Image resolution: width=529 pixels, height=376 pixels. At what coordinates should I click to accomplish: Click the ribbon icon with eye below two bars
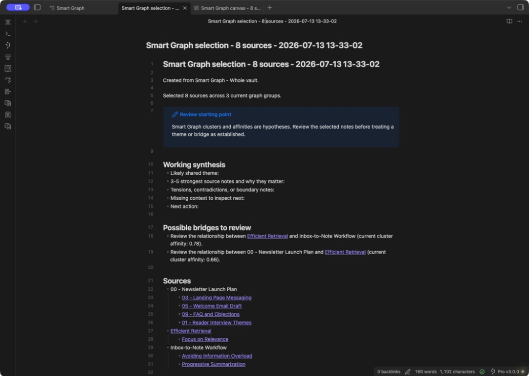(x=8, y=57)
